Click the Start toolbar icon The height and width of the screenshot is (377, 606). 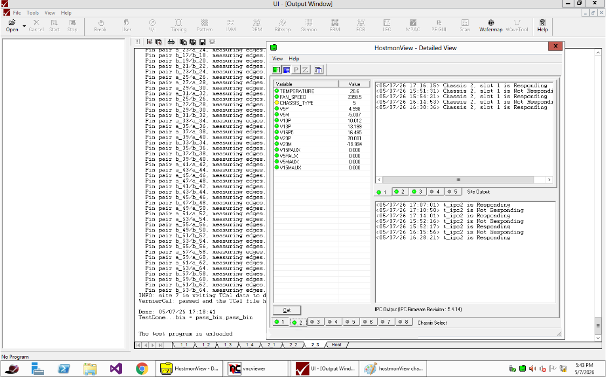pyautogui.click(x=54, y=25)
